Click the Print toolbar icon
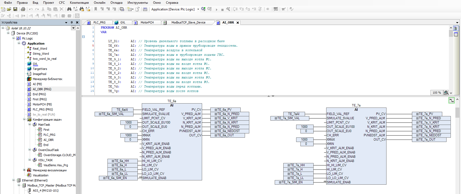Screen dimensions: 461x194 point(23,9)
